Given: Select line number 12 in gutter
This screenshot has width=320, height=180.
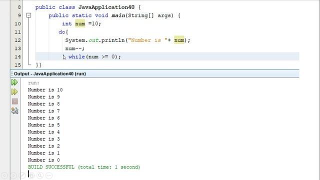Looking at the screenshot, I should 17,40.
